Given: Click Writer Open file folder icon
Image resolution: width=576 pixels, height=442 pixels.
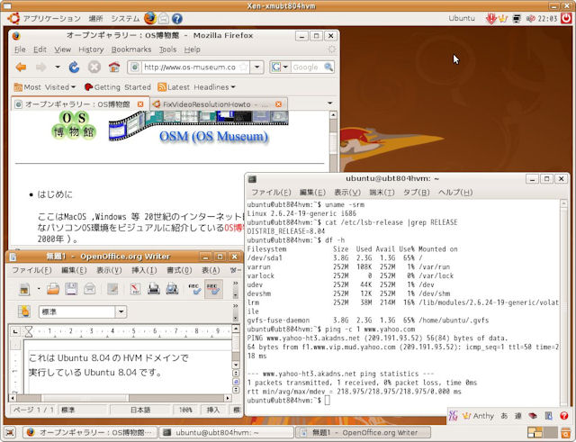Looking at the screenshot, I should pos(53,289).
